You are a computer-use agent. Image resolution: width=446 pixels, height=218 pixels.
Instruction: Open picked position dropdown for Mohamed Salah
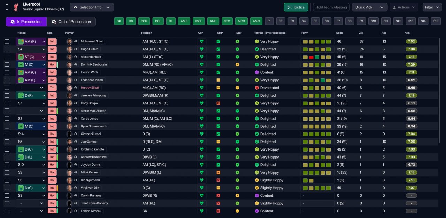tap(31, 41)
